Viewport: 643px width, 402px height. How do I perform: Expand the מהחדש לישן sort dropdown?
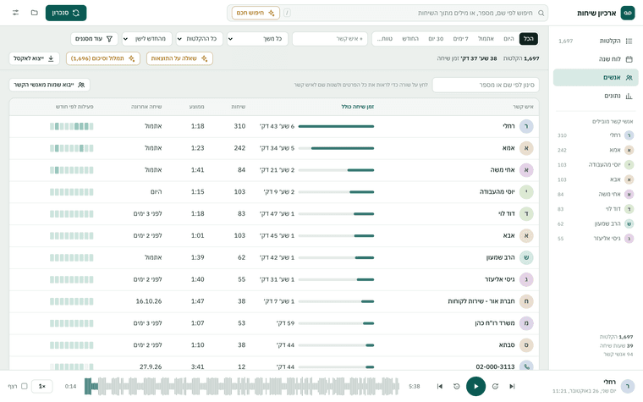coord(147,39)
